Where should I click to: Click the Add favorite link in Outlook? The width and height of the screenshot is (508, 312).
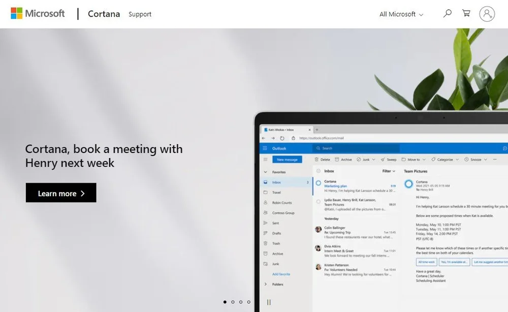coord(281,274)
